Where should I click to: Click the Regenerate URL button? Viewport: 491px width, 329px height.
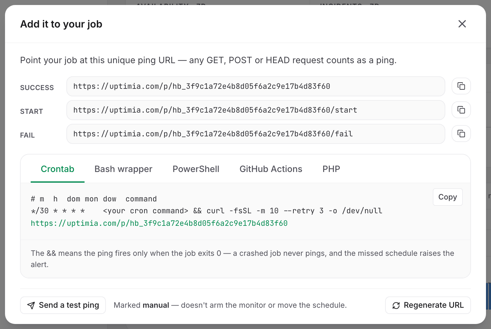428,305
